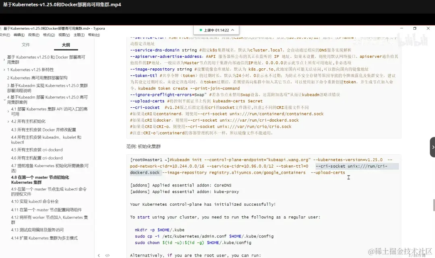Collapse section 4 outline arrow
Image resolution: width=435 pixels, height=258 pixels.
pyautogui.click(x=4, y=100)
